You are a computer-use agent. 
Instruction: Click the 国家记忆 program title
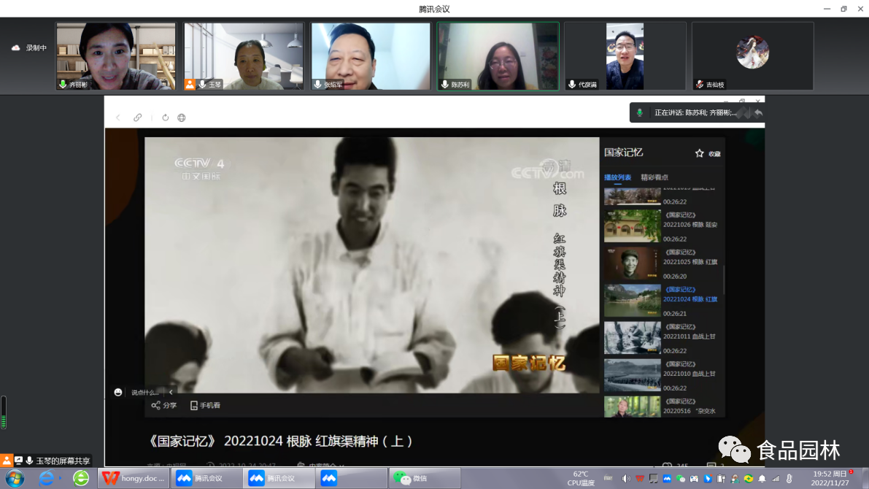(624, 153)
